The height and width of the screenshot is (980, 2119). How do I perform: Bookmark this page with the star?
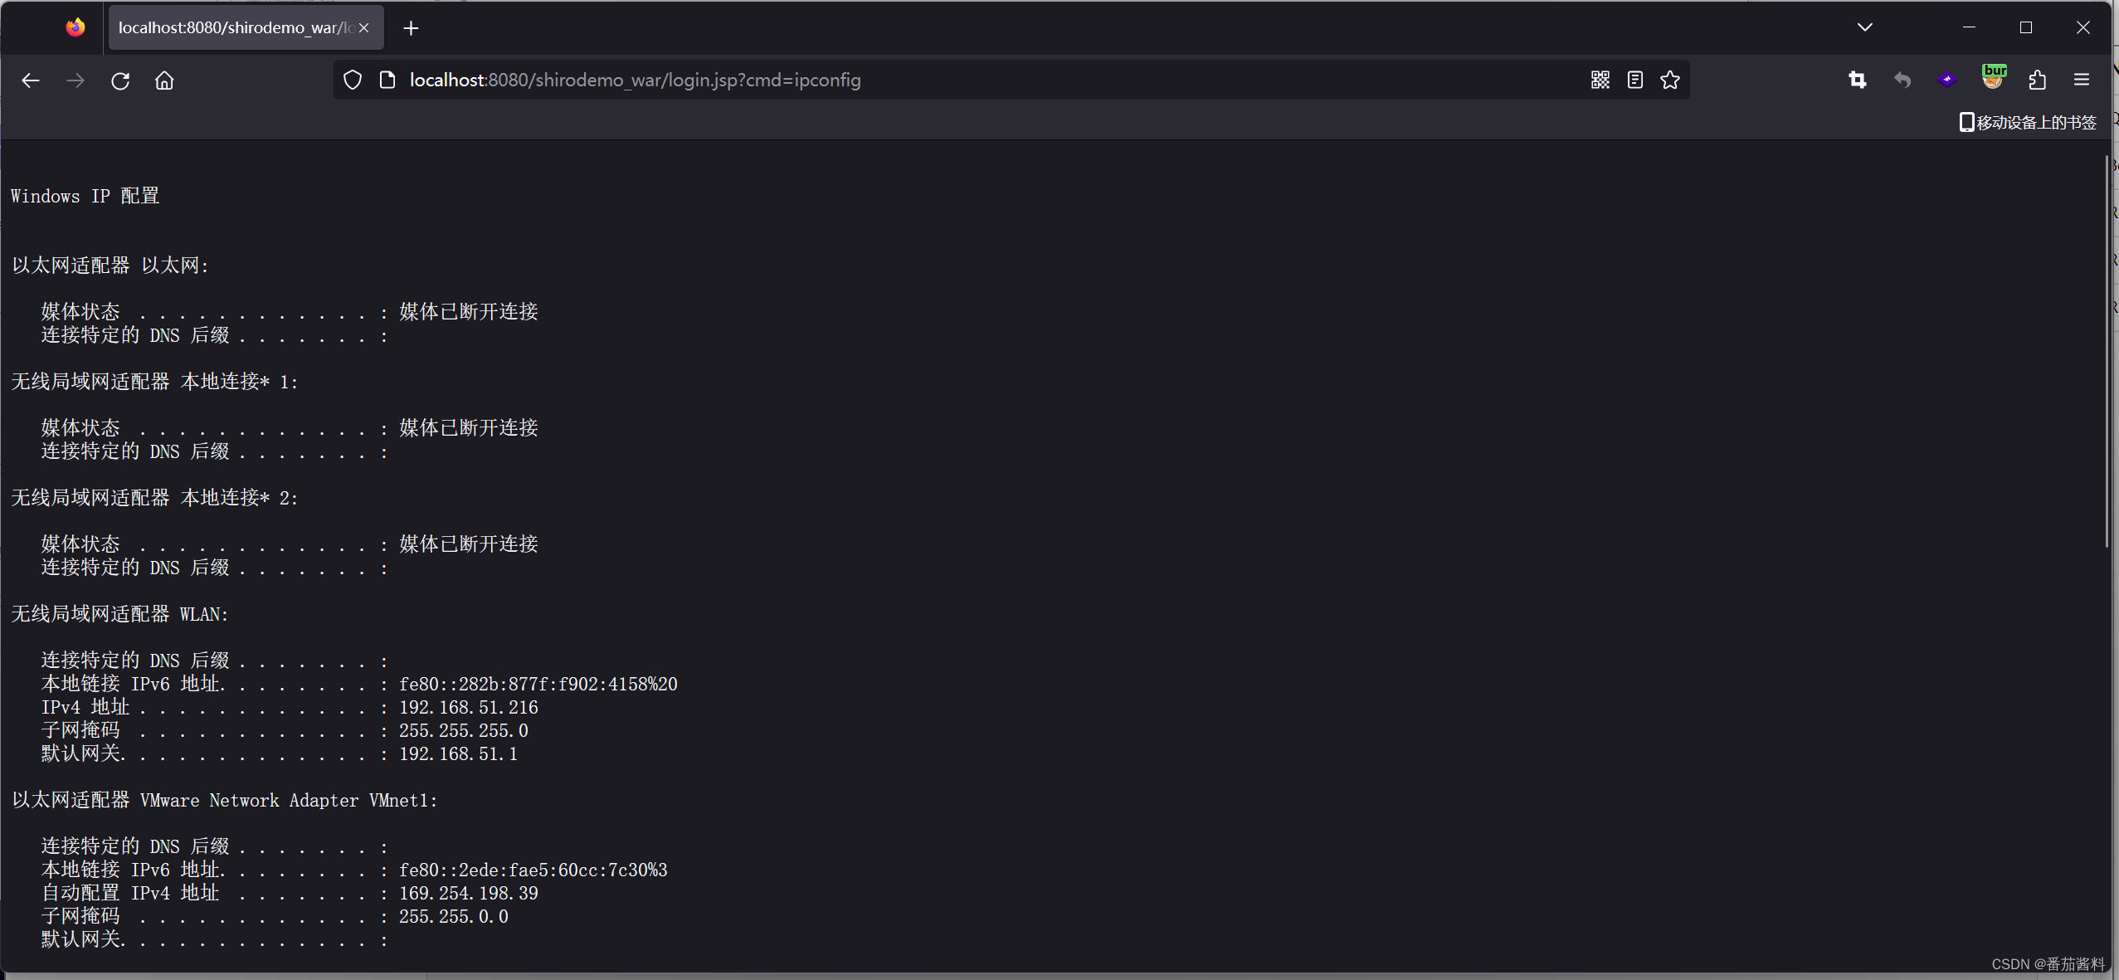1670,80
